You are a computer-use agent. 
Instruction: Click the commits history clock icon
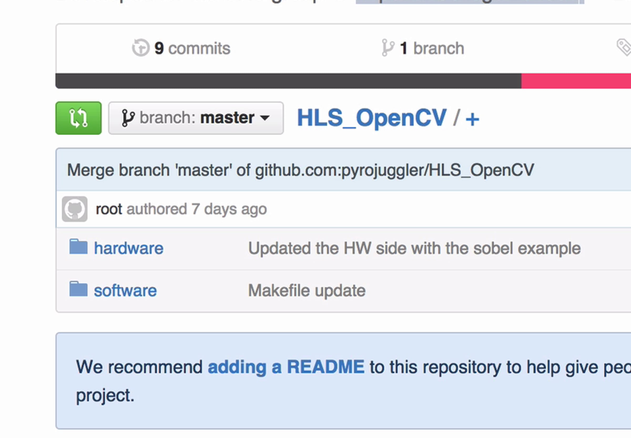(141, 48)
